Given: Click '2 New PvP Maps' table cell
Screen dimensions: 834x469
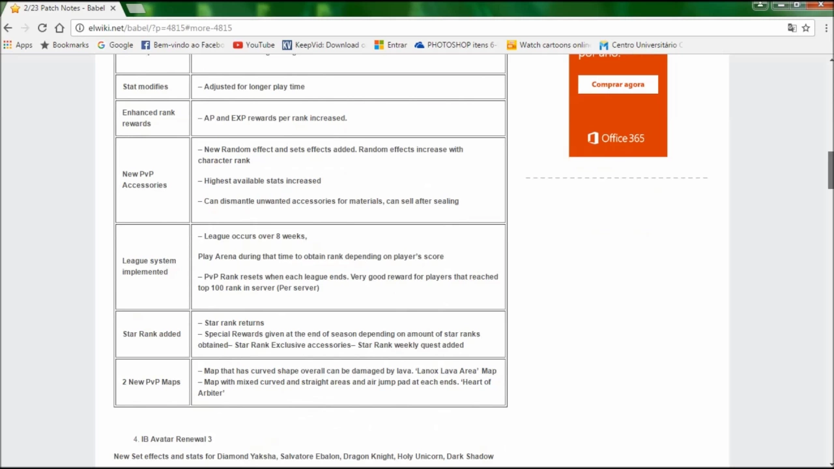Looking at the screenshot, I should pos(152,382).
